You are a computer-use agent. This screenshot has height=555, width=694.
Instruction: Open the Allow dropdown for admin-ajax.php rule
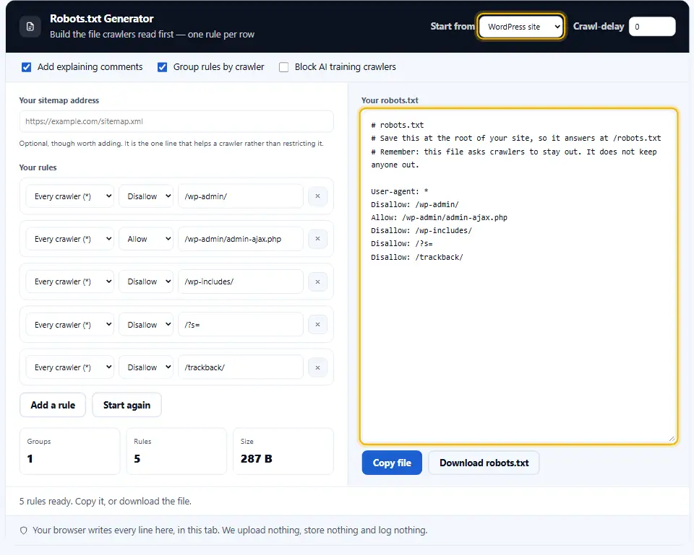pos(145,239)
